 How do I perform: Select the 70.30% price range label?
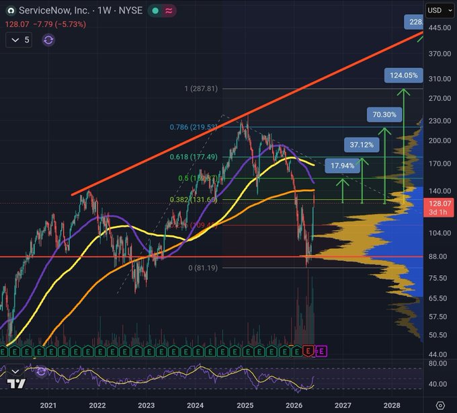[384, 114]
